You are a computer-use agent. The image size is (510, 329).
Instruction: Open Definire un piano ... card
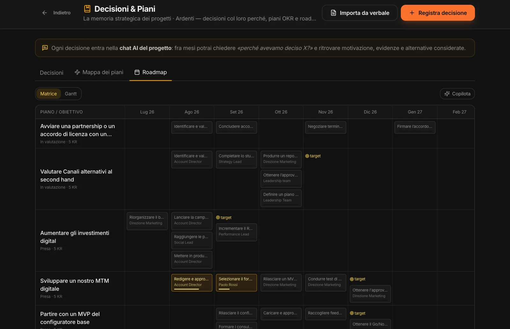click(x=281, y=198)
